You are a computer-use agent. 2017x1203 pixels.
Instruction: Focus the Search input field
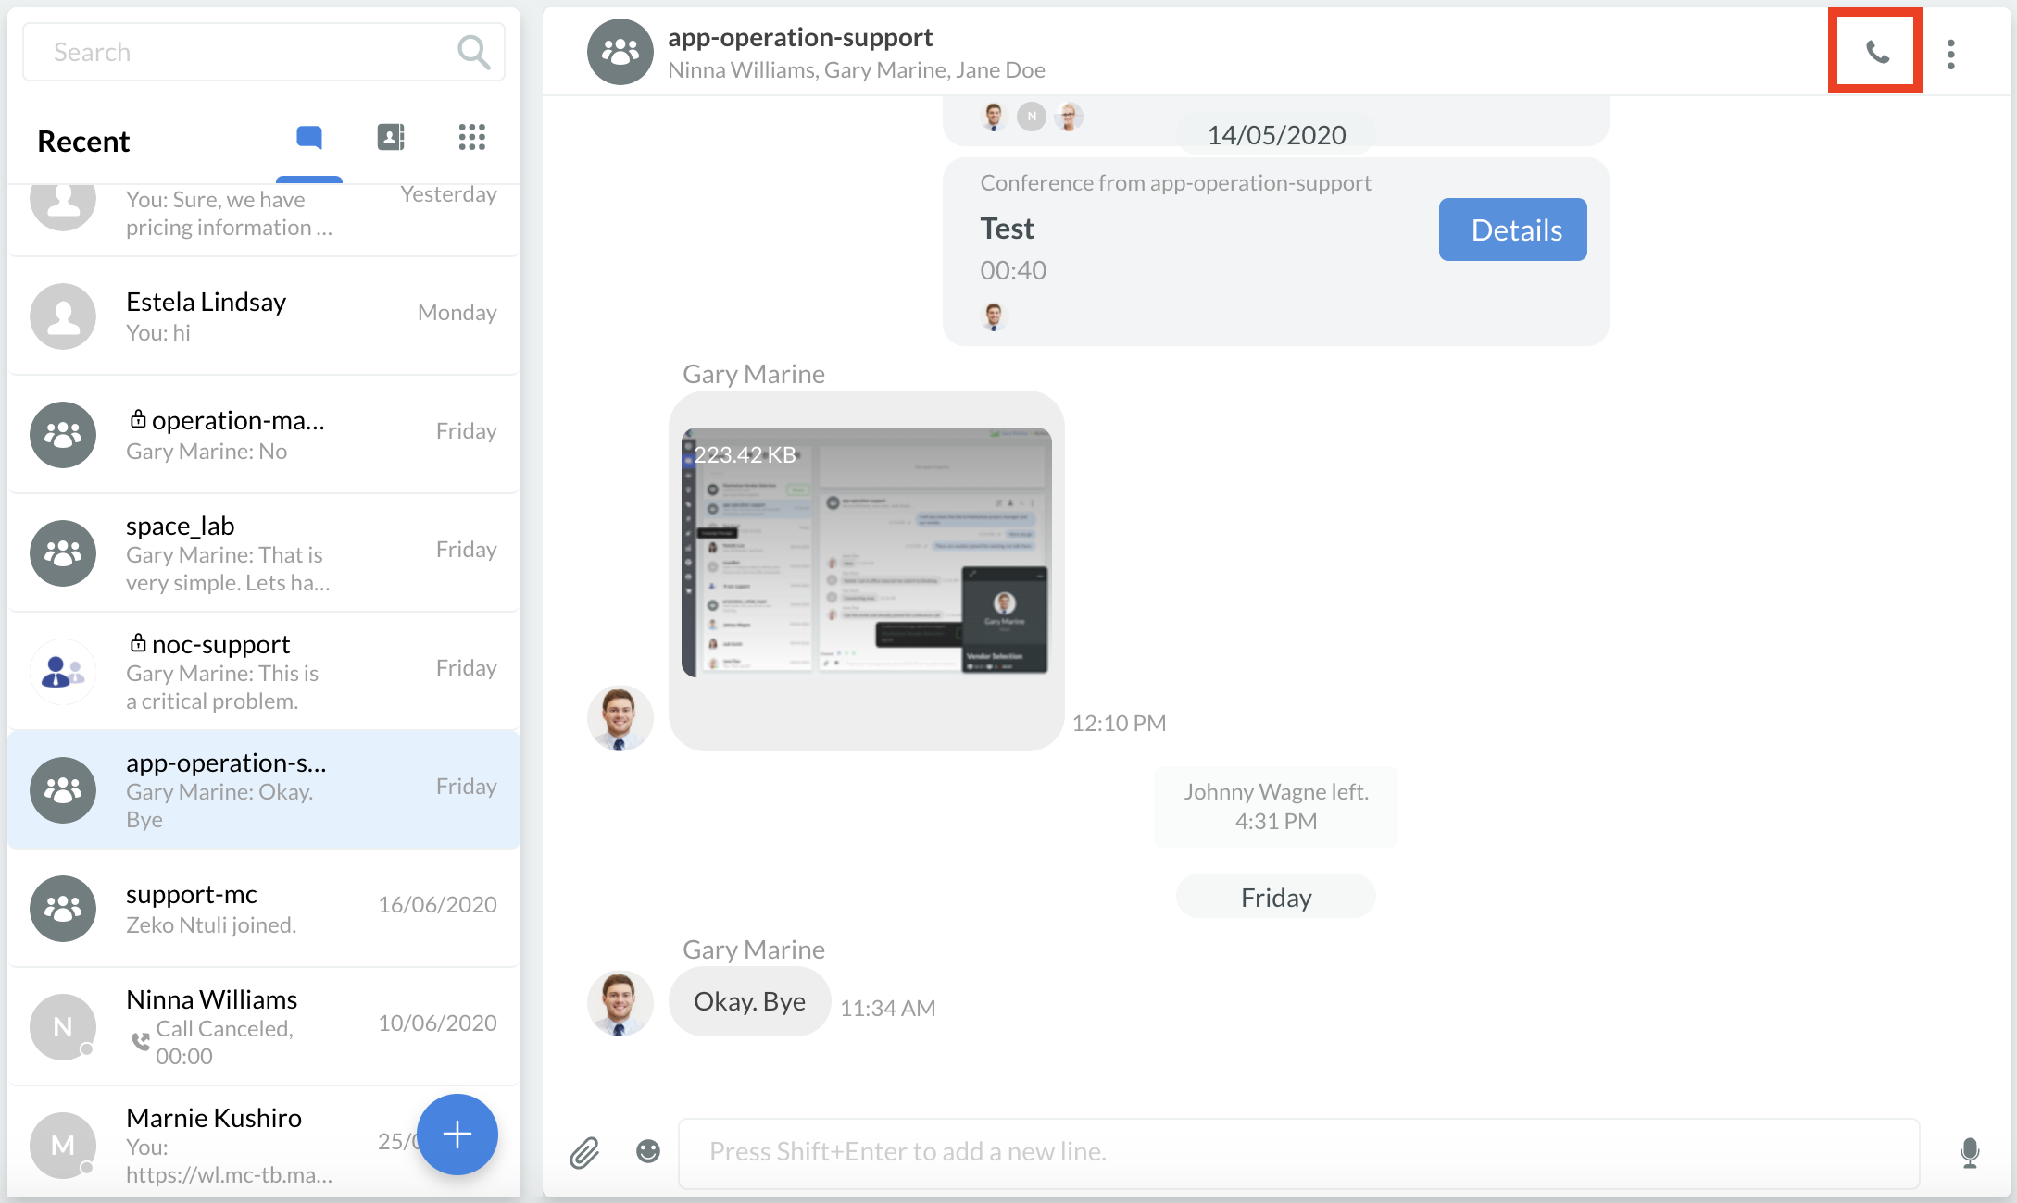[263, 52]
